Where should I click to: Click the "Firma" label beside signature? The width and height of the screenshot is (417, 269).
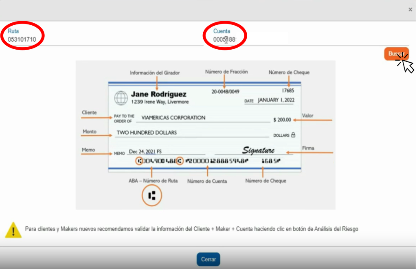pos(308,148)
